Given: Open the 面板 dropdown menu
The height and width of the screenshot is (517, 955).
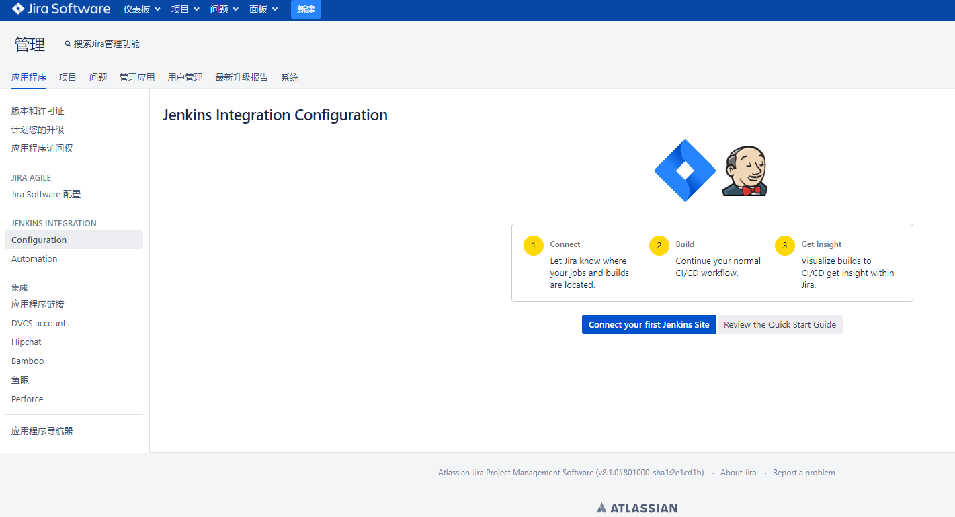Looking at the screenshot, I should tap(263, 9).
